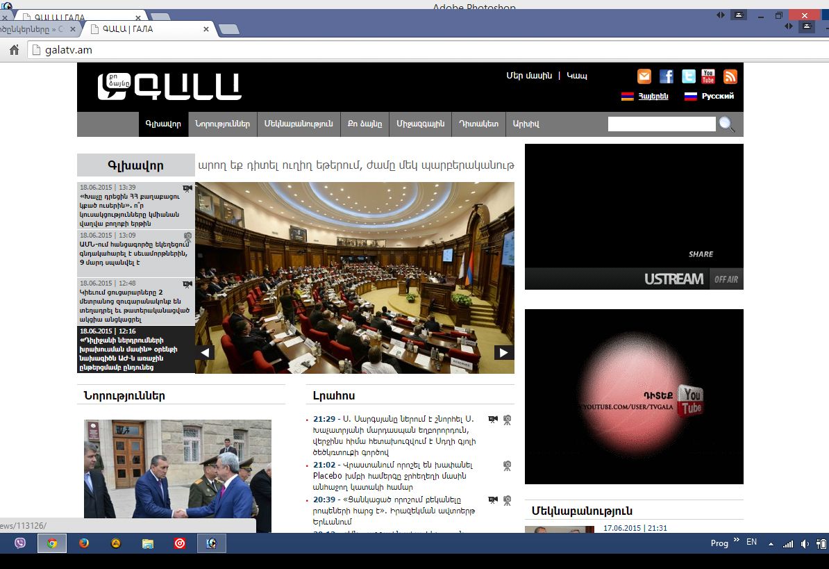Open the Դիտակետ menu item

478,124
